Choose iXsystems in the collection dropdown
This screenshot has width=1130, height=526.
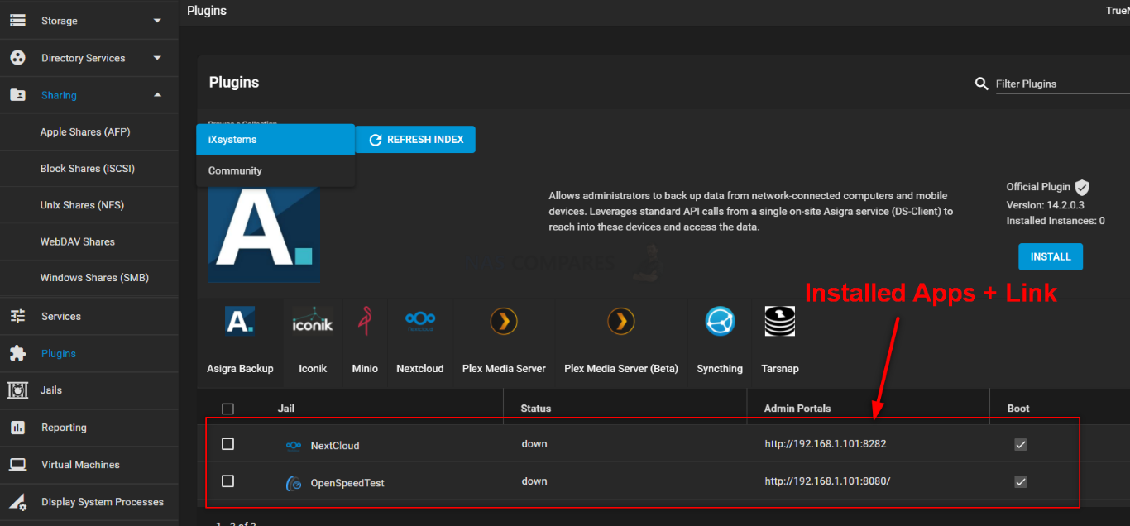(x=275, y=139)
